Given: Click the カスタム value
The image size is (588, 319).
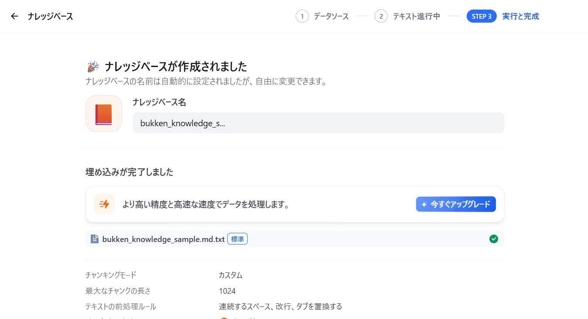Looking at the screenshot, I should tap(231, 275).
